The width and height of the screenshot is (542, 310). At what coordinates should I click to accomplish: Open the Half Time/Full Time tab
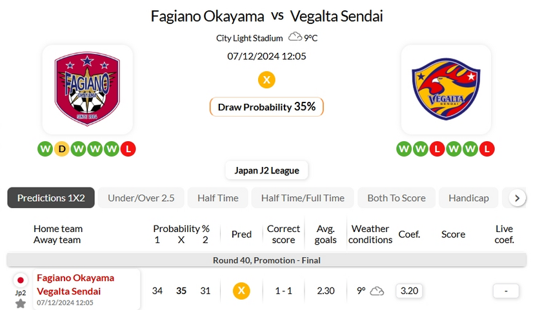pos(303,198)
